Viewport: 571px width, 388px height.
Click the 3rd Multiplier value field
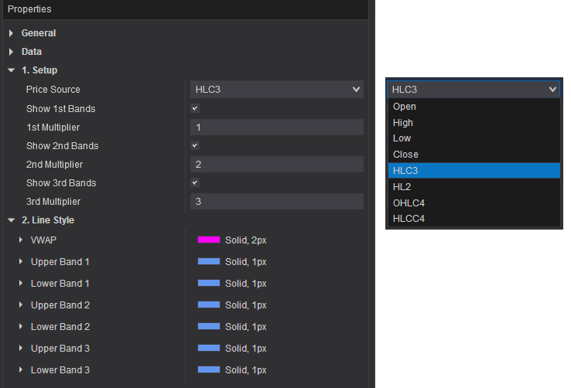tap(277, 202)
